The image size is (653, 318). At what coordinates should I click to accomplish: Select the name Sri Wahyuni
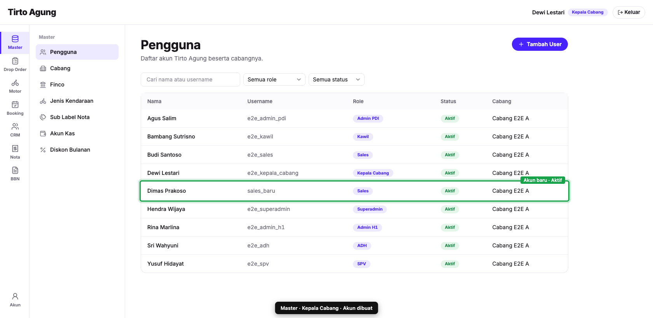[163, 245]
